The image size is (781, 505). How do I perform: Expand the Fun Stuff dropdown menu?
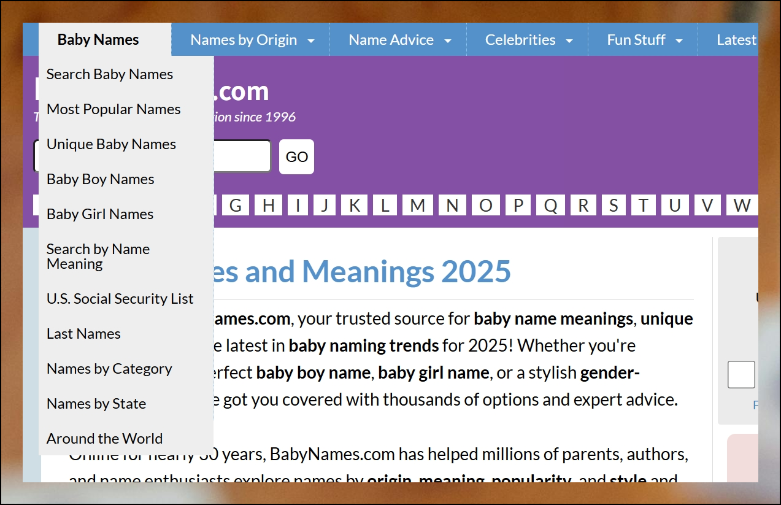(x=644, y=40)
